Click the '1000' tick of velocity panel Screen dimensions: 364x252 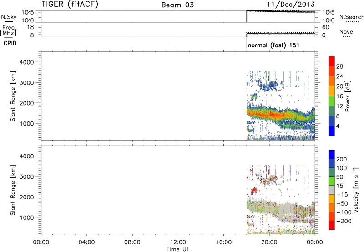tap(26, 217)
